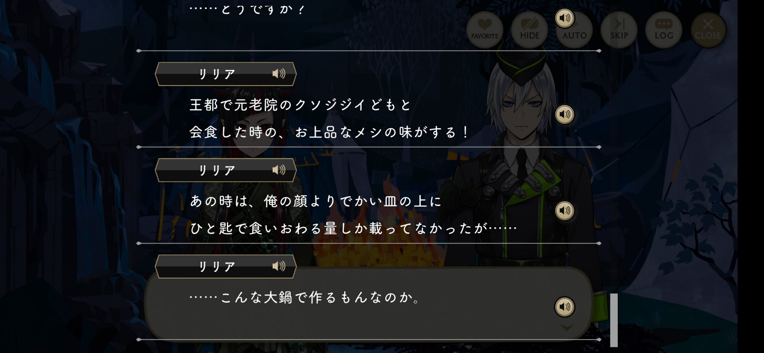764x353 pixels.
Task: Select the dialogue text 会食した時の
Action: tap(233, 132)
